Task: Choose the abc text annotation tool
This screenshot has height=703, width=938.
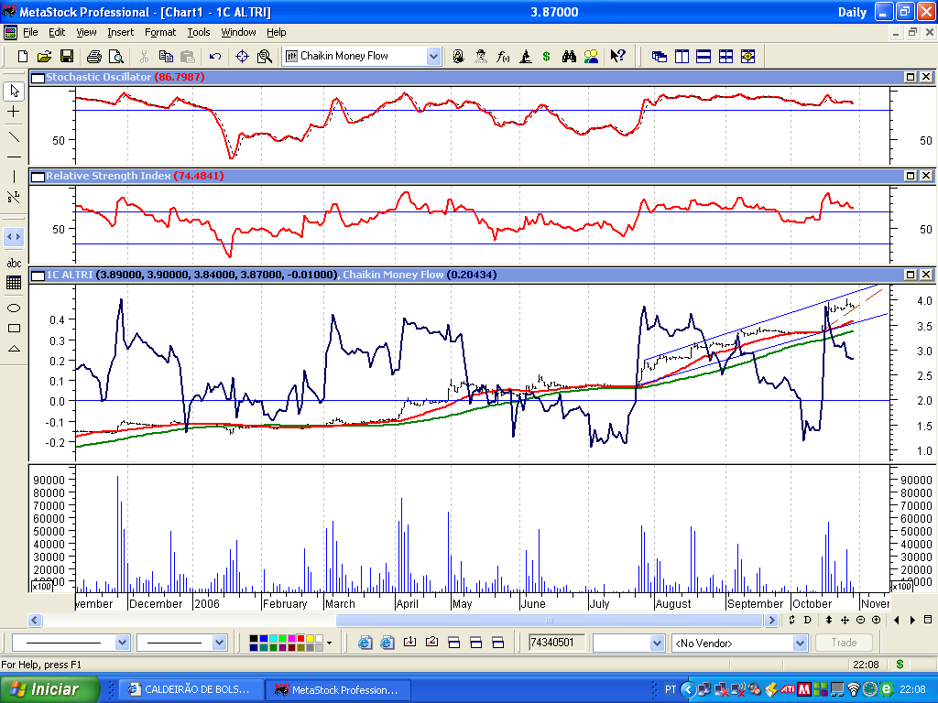Action: (x=14, y=263)
